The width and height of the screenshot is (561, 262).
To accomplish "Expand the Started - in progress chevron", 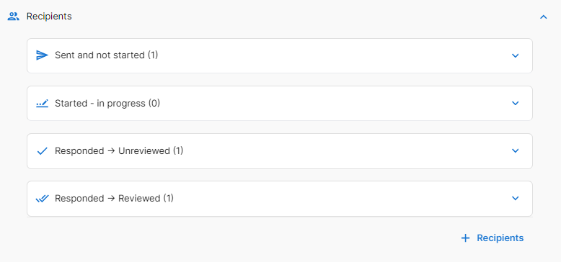I will tap(515, 103).
